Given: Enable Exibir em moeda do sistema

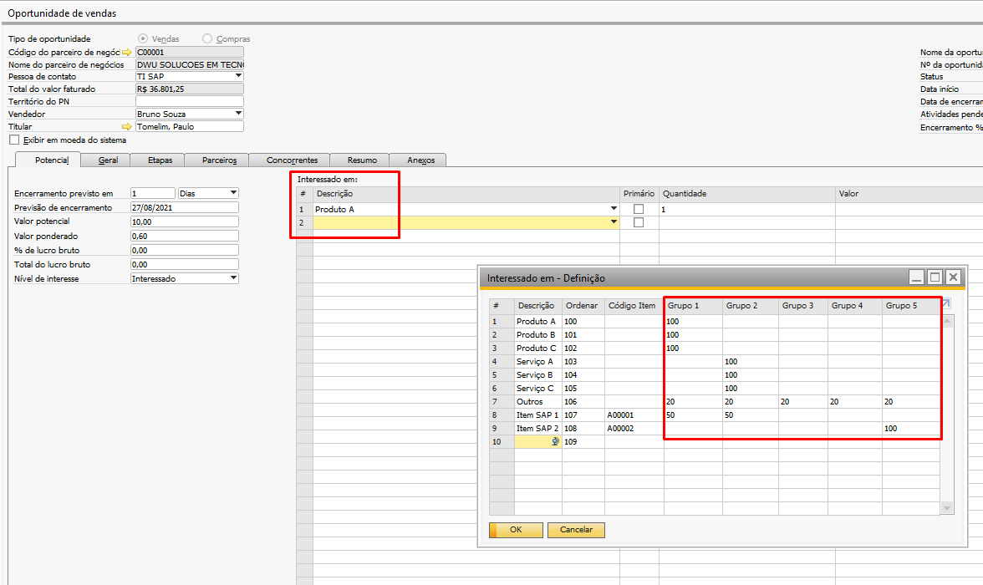Looking at the screenshot, I should click(x=14, y=140).
